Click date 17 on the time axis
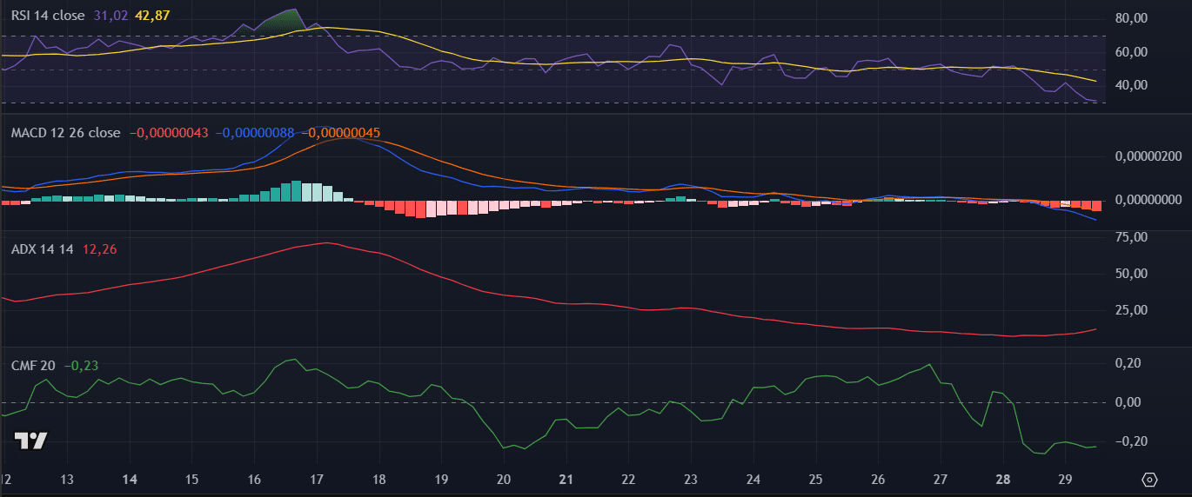Screen dimensions: 1192x497 [317, 480]
